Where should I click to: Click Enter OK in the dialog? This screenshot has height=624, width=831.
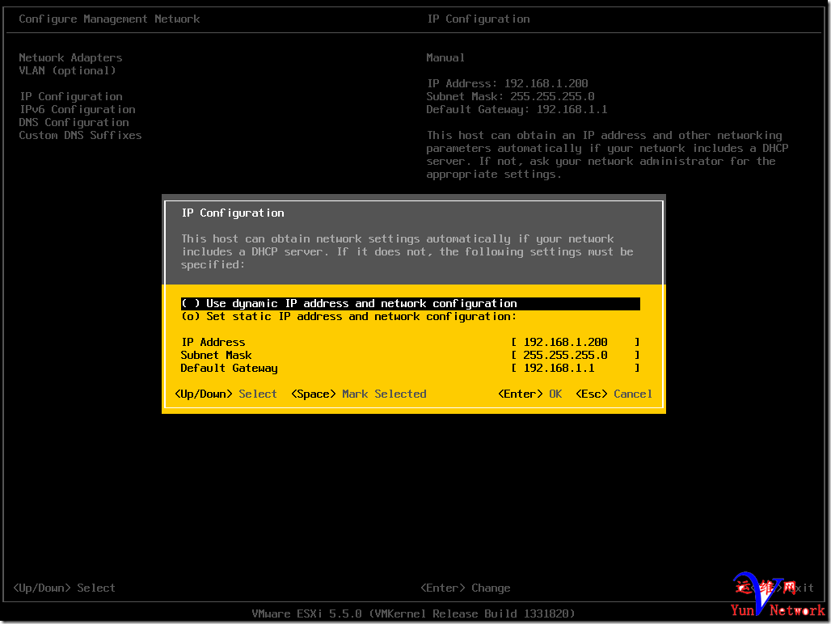(530, 394)
